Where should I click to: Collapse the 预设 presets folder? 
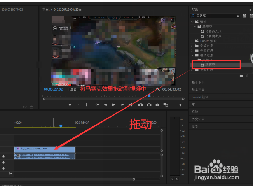pyautogui.click(x=192, y=22)
